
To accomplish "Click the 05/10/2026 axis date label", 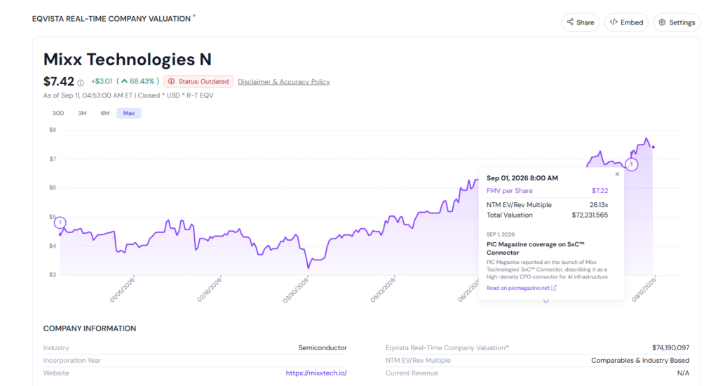I will click(x=383, y=290).
